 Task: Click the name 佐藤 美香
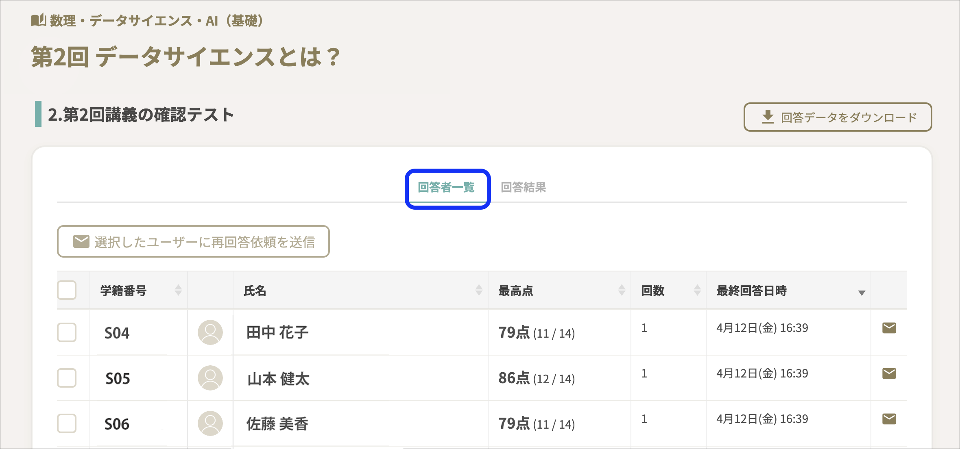[x=277, y=424]
